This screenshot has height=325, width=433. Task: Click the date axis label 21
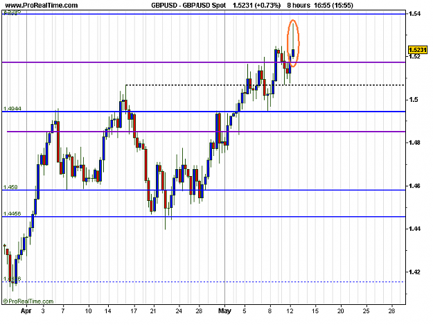point(153,311)
